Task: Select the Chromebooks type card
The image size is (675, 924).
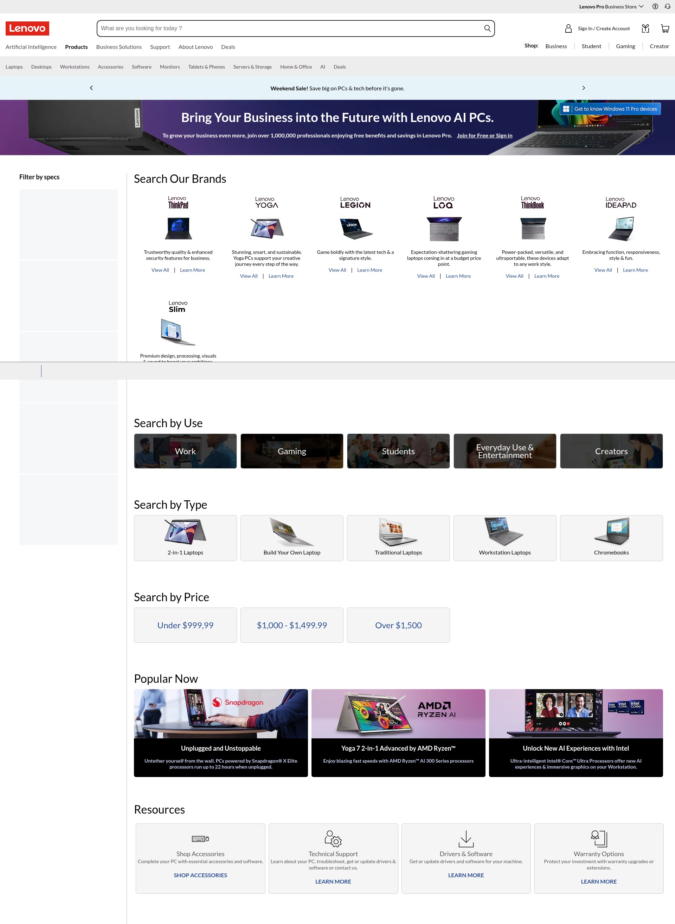Action: click(x=611, y=538)
